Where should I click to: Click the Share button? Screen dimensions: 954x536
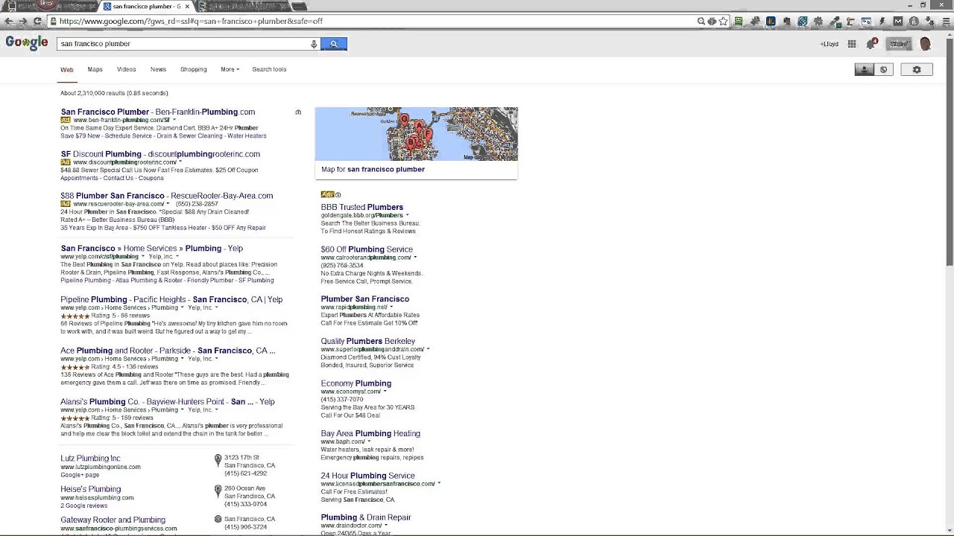pos(899,44)
